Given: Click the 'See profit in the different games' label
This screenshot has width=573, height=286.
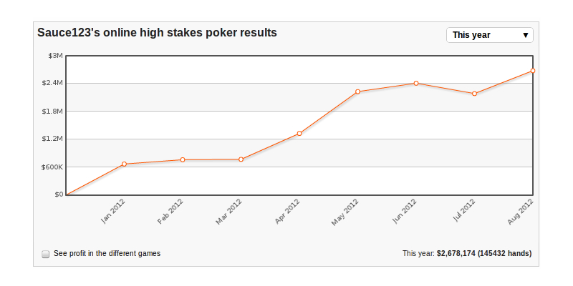Looking at the screenshot, I should (x=107, y=253).
